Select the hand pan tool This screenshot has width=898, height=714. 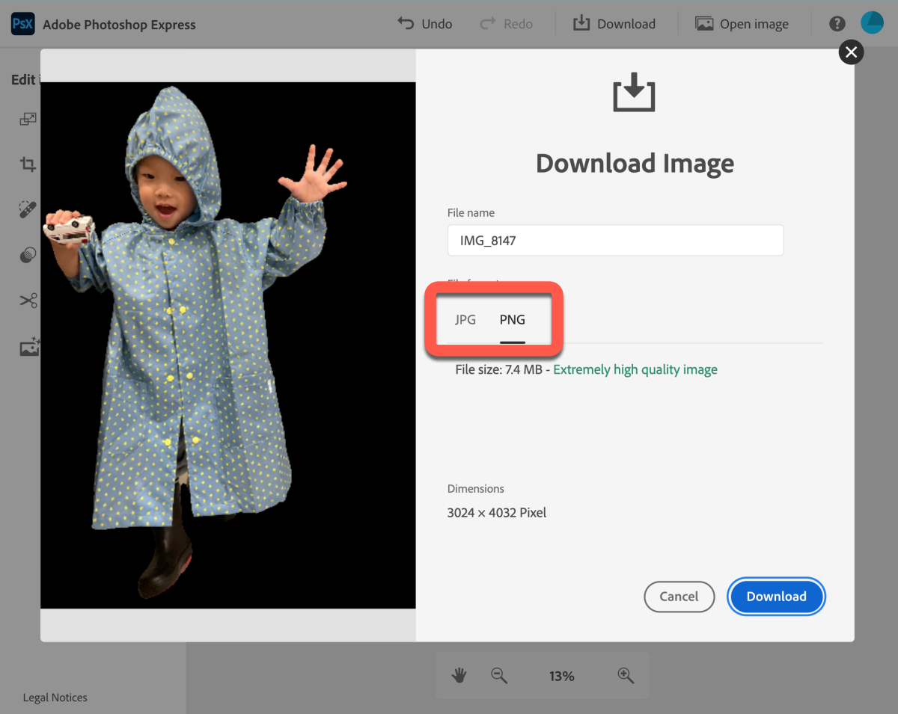(x=459, y=676)
